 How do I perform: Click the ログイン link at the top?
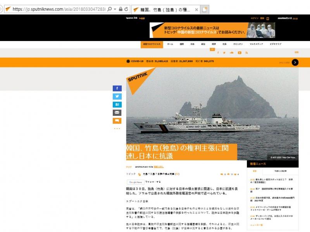(x=255, y=18)
